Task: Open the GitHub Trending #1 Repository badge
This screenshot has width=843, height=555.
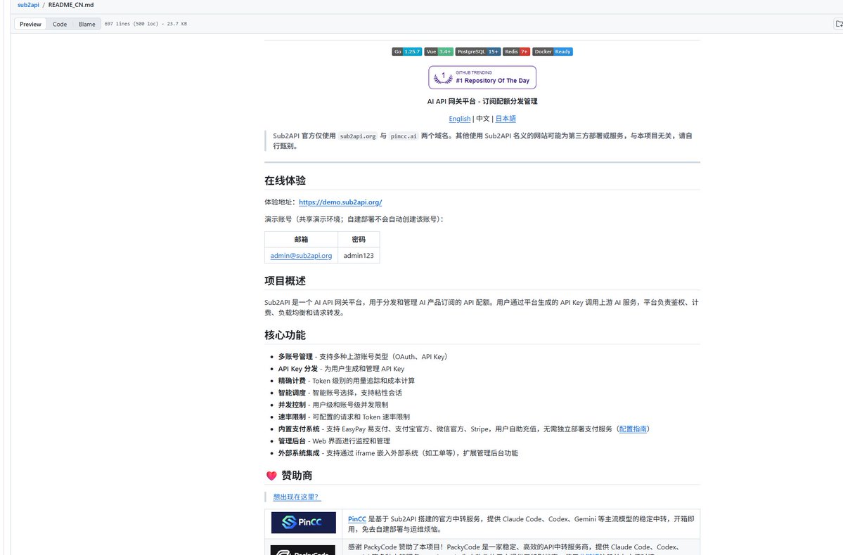Action: click(x=482, y=77)
